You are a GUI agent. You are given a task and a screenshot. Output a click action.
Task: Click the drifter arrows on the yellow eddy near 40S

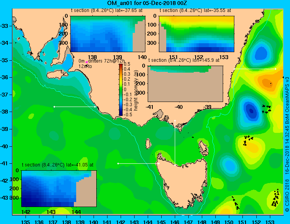(x=248, y=140)
